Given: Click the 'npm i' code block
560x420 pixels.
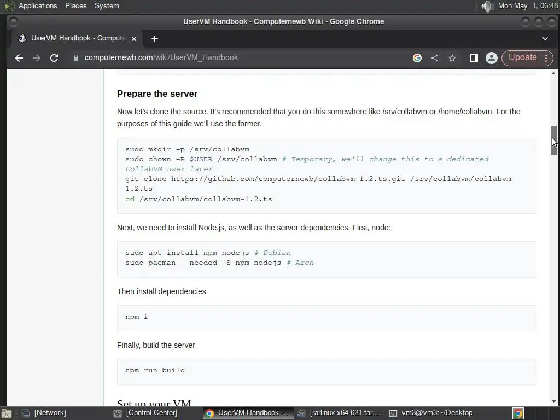Looking at the screenshot, I should pos(326,318).
